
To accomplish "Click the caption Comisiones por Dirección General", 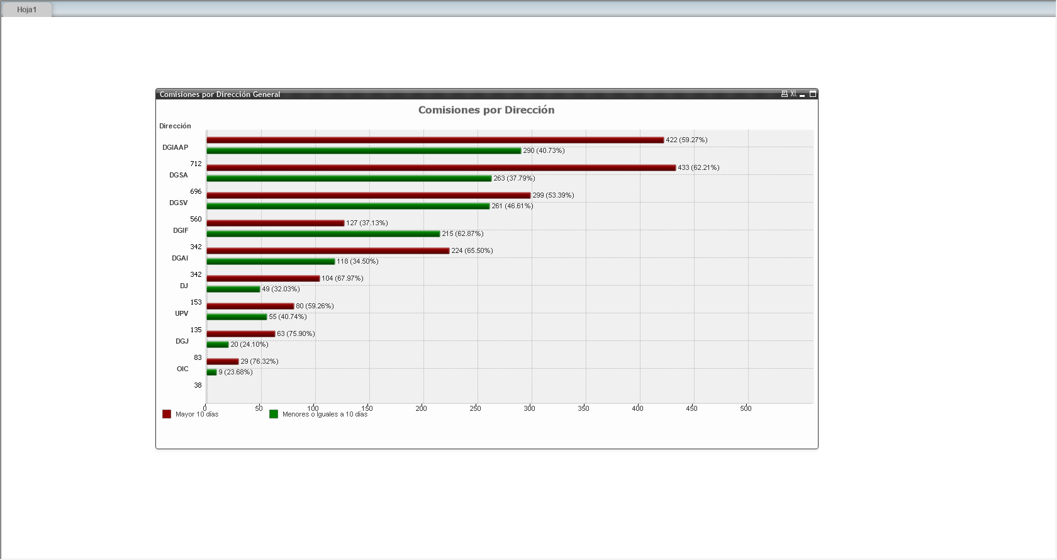I will point(220,94).
